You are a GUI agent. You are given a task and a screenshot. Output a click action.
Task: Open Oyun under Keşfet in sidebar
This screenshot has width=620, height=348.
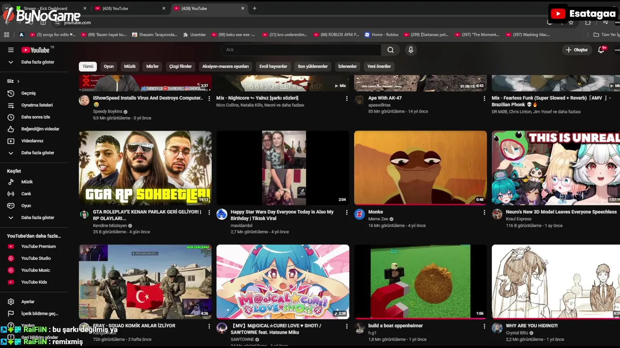(26, 205)
